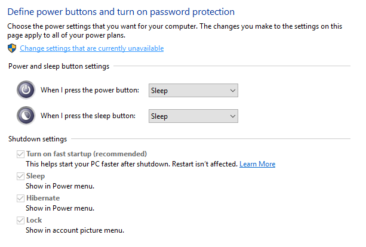Follow the 'Learn More' link

pos(257,164)
